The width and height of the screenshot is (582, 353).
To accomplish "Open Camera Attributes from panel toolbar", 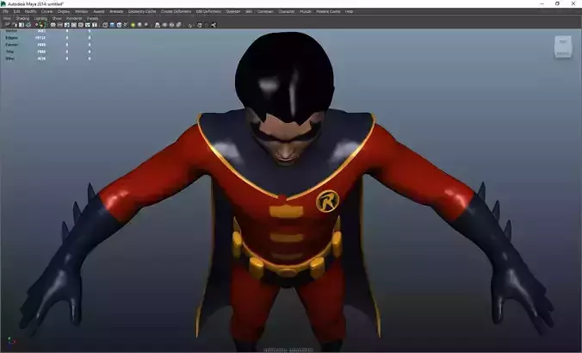I will 14,25.
